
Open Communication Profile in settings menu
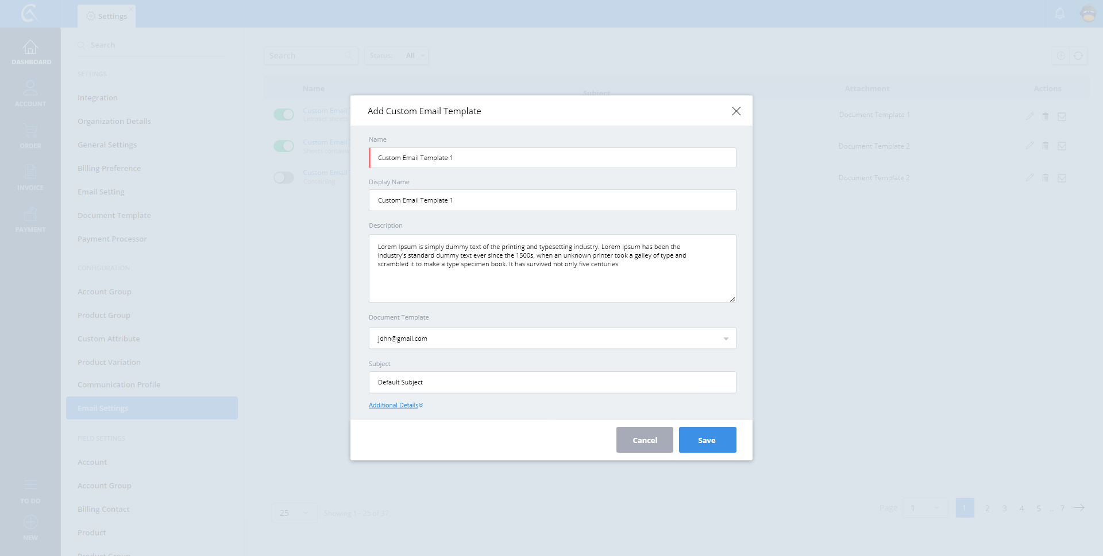[119, 385]
